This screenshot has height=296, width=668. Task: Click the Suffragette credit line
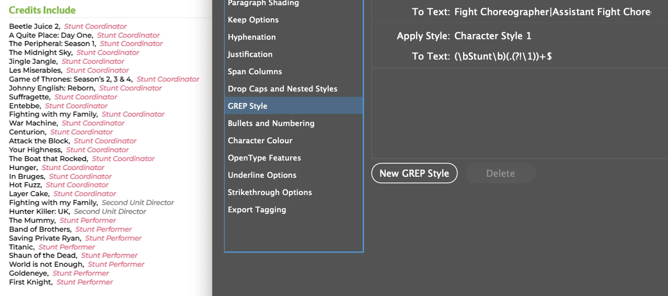pos(63,97)
